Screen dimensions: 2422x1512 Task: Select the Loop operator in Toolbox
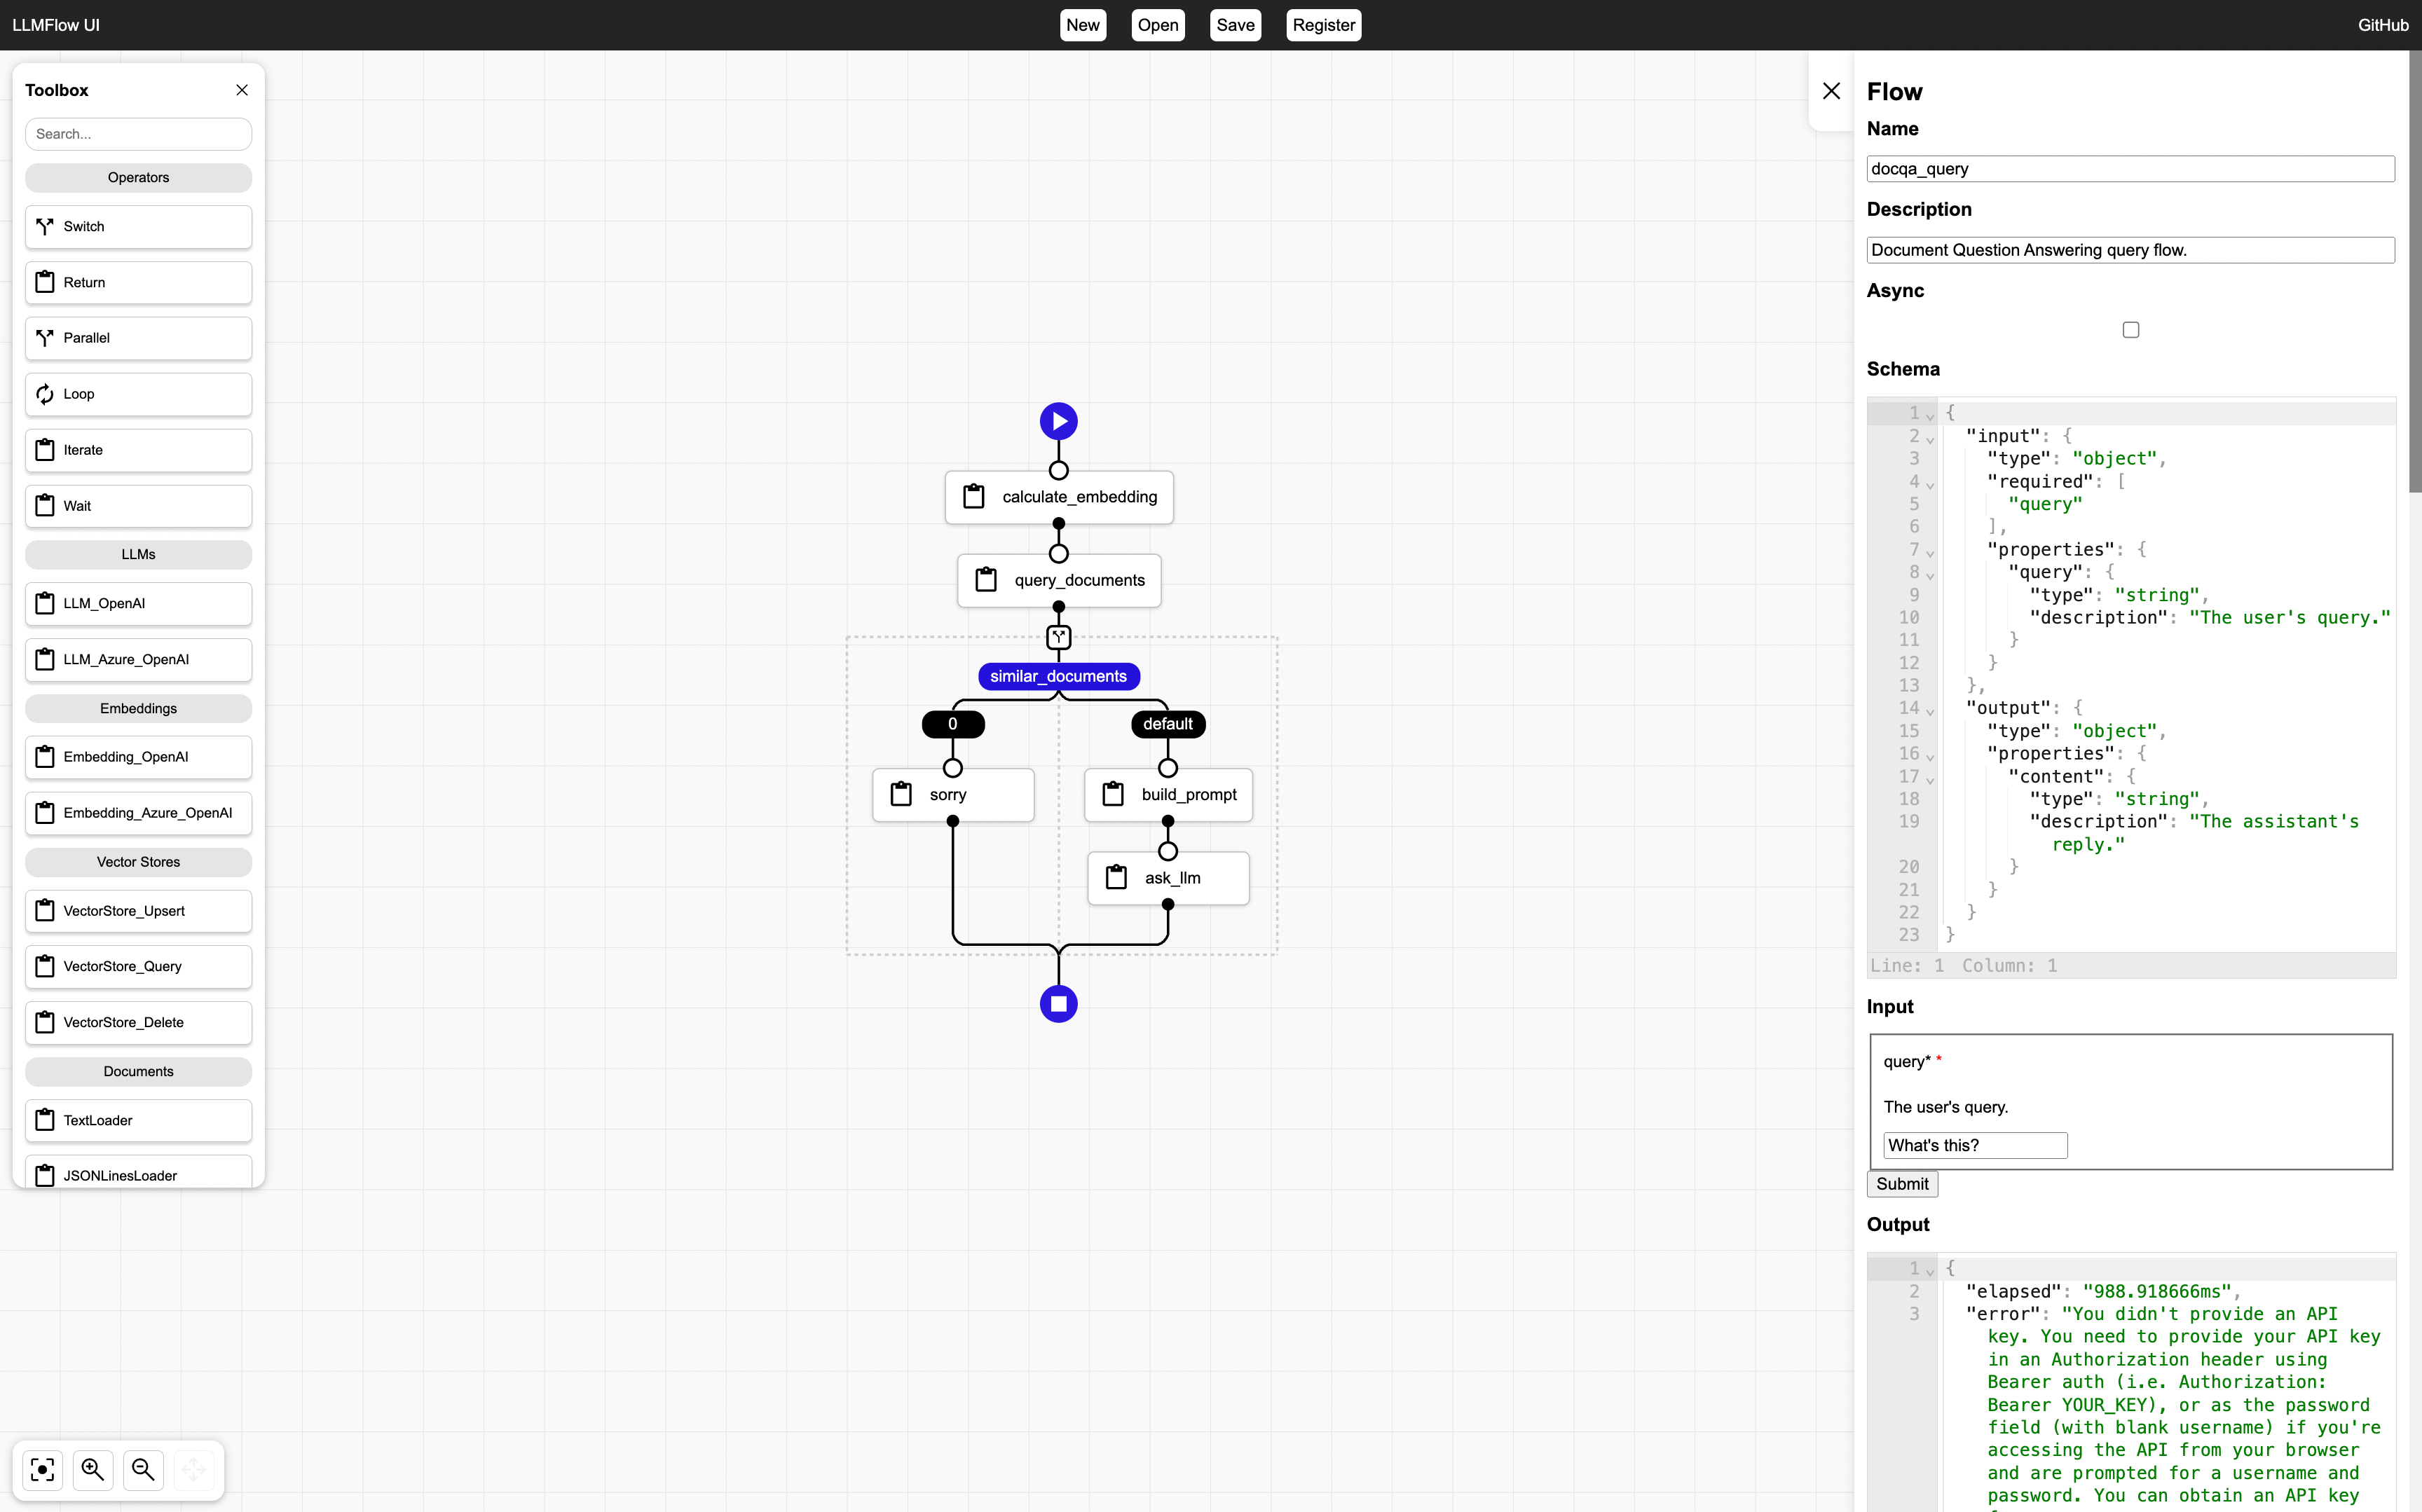[138, 394]
